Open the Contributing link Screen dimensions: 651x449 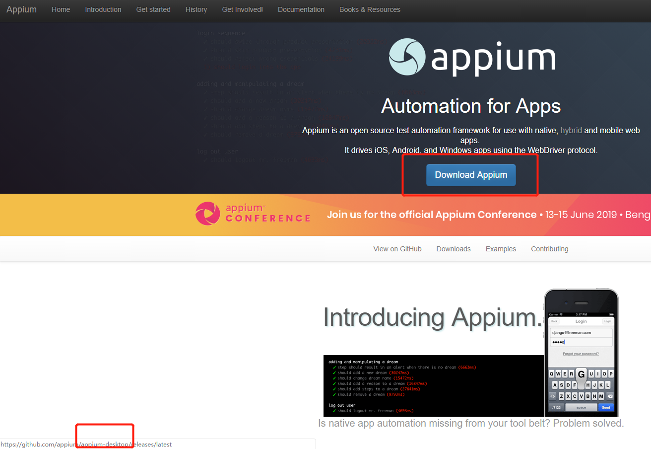pyautogui.click(x=550, y=249)
